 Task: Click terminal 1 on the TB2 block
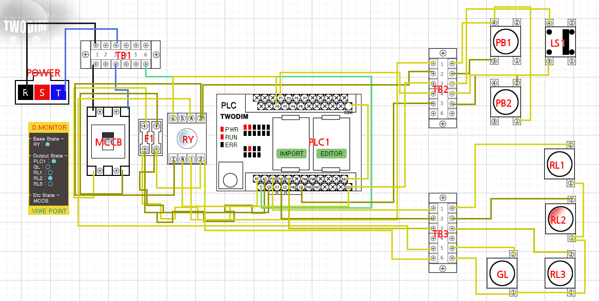442,64
